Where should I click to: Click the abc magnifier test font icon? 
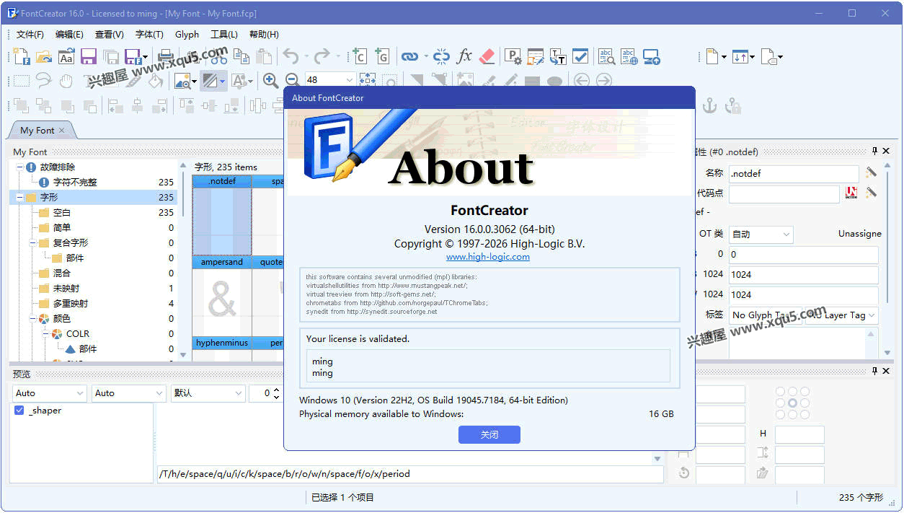(x=606, y=56)
